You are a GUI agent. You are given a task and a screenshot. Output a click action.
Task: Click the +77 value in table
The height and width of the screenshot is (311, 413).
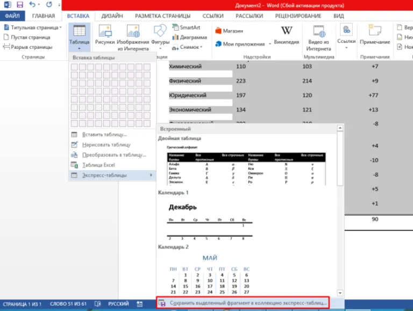point(373,95)
